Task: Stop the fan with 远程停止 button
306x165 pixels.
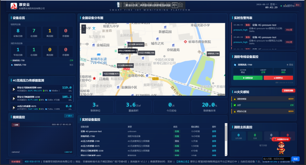Action: [278, 78]
